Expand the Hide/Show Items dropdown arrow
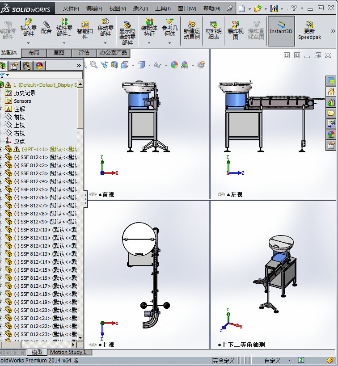 [x=166, y=65]
